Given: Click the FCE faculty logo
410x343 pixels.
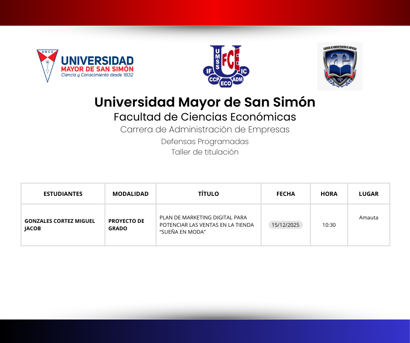Looking at the screenshot, I should [x=225, y=66].
